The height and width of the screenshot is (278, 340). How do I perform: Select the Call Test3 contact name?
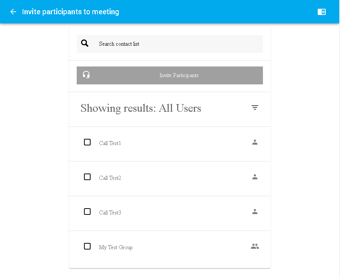point(110,213)
